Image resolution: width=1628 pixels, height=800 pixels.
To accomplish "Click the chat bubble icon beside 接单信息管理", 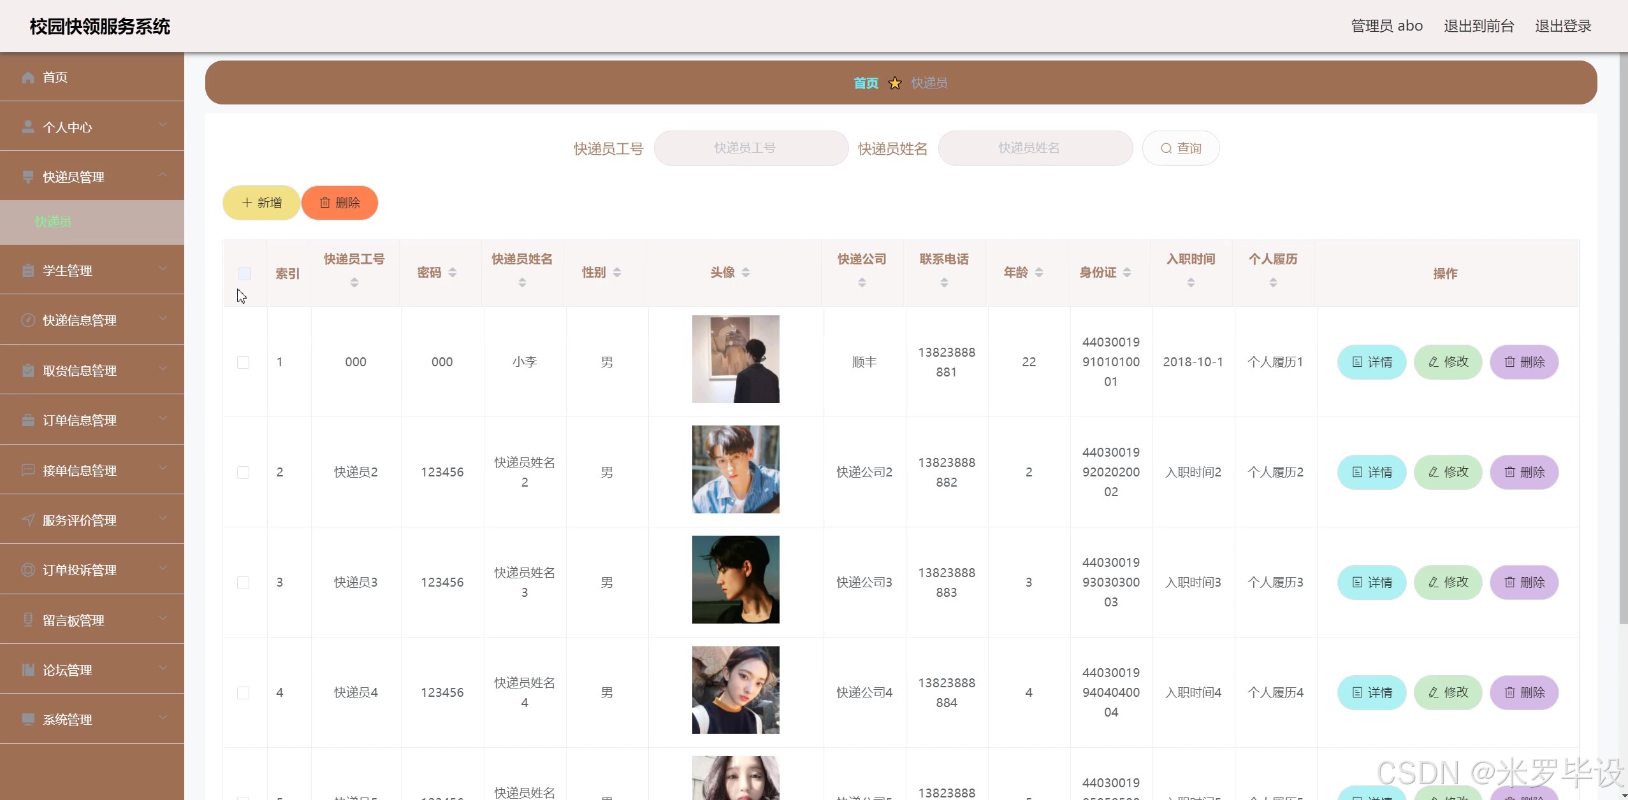I will [28, 471].
